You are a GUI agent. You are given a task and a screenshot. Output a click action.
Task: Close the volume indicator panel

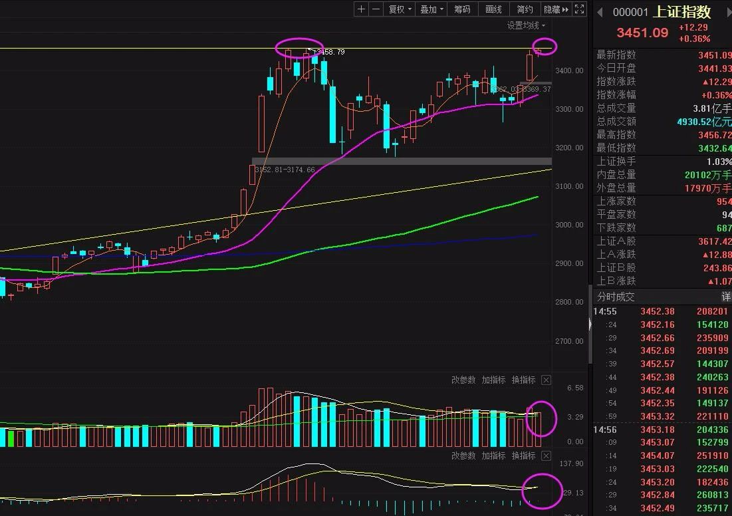pyautogui.click(x=546, y=380)
